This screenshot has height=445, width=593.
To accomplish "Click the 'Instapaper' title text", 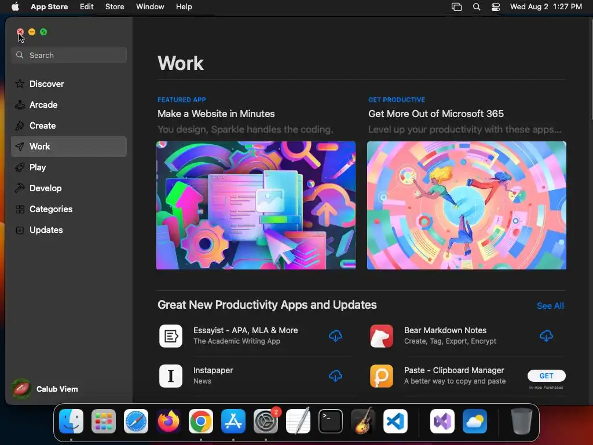I will click(213, 370).
